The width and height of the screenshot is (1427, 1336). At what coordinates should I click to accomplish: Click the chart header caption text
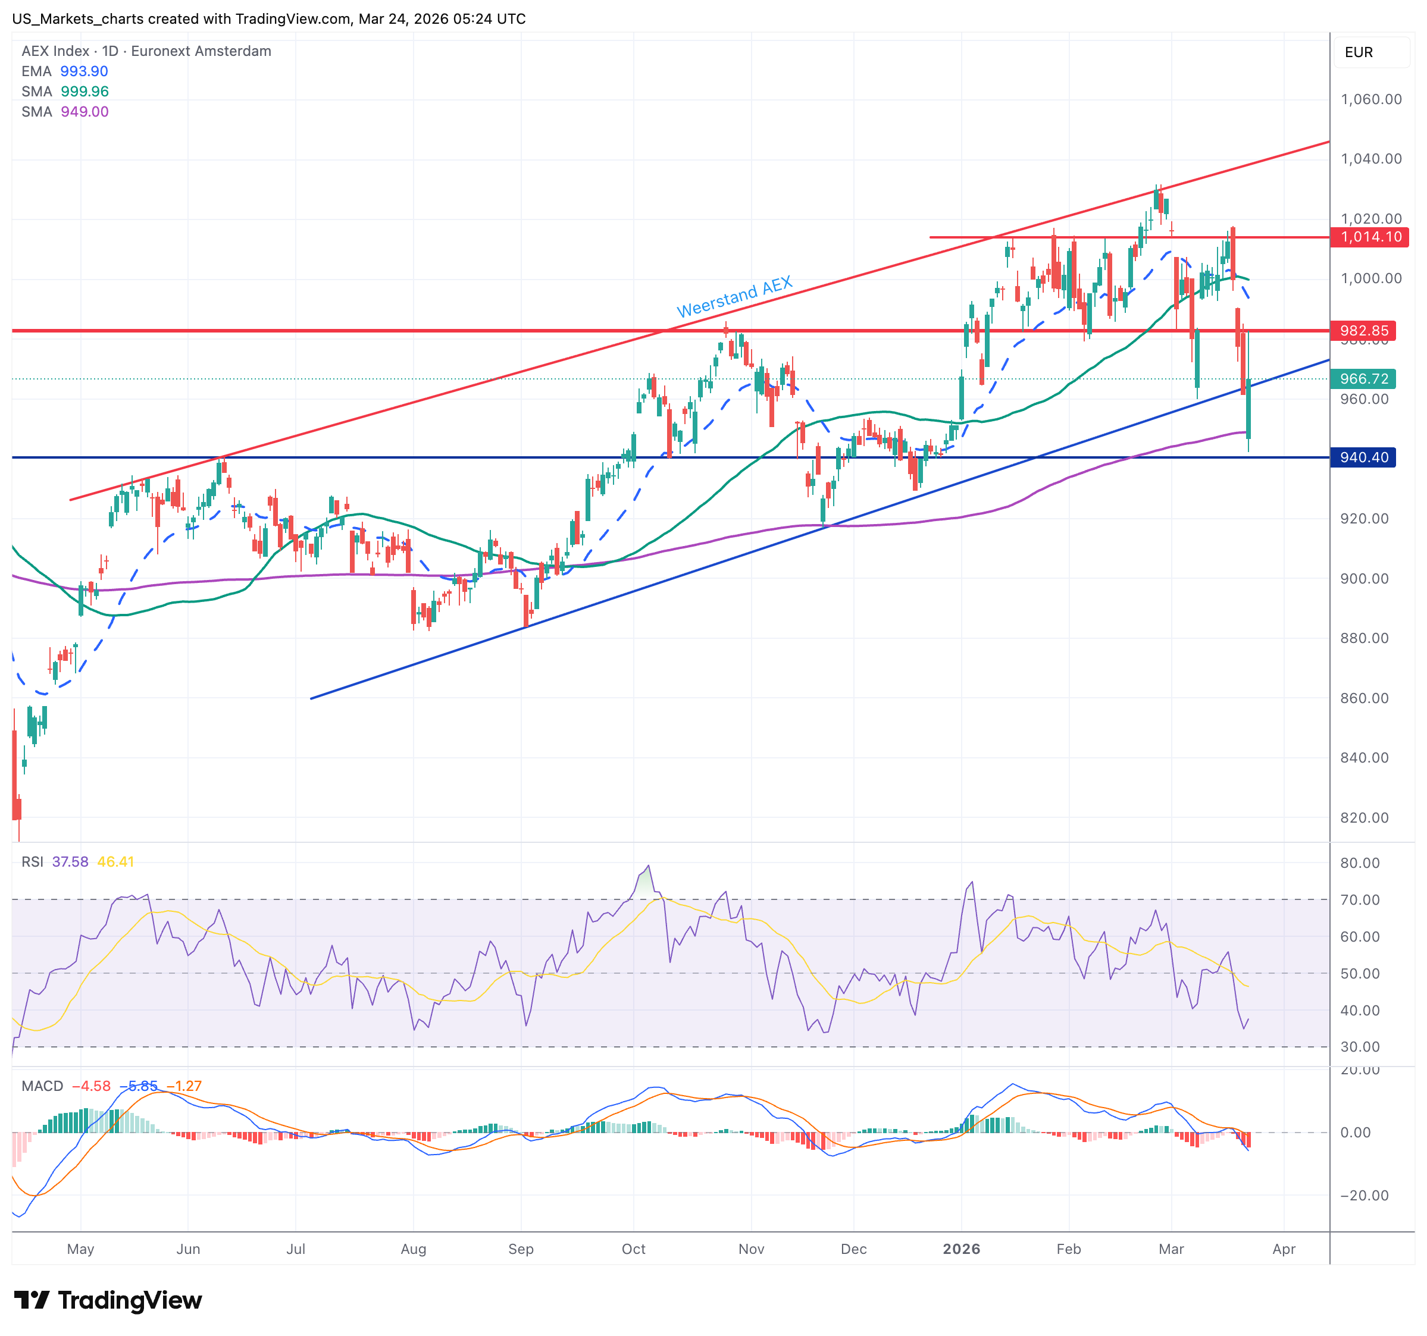pos(269,18)
